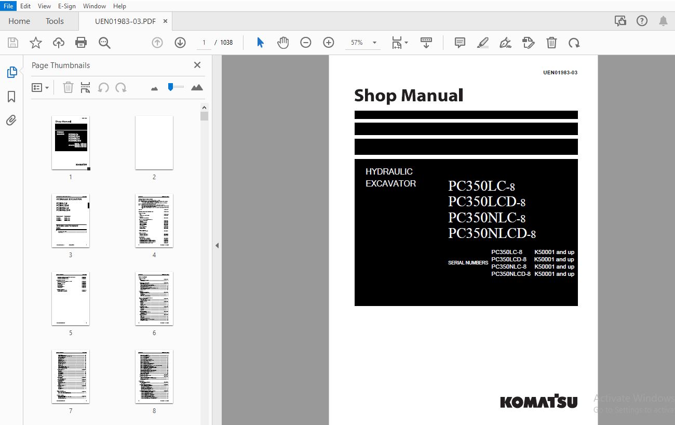Choose the Selection arrow tool
This screenshot has height=425, width=675.
tap(260, 43)
